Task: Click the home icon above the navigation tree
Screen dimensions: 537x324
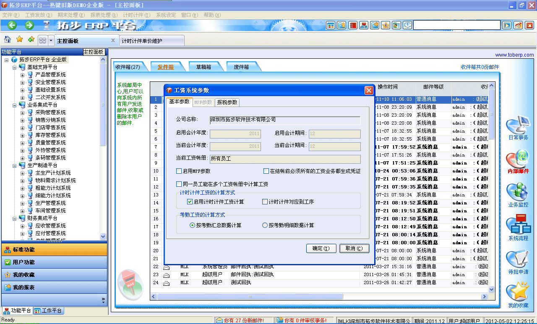Action: [x=7, y=39]
